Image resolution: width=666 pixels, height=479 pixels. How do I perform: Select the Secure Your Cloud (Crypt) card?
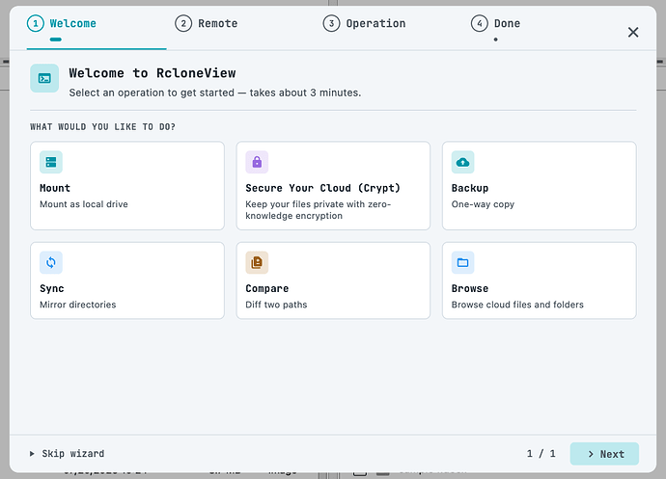pos(333,186)
